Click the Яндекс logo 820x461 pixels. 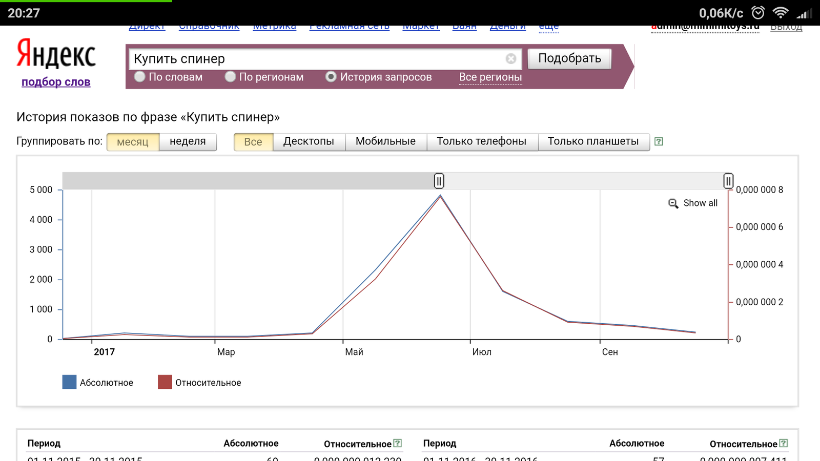point(56,54)
